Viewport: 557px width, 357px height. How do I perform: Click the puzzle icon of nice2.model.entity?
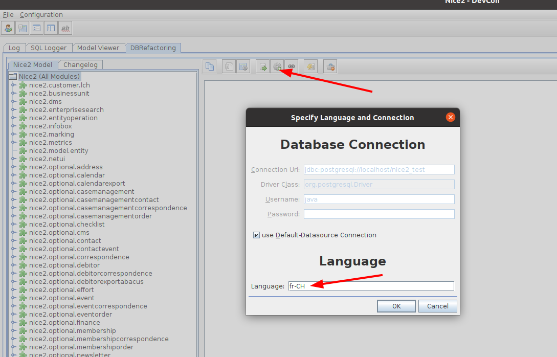pos(23,150)
